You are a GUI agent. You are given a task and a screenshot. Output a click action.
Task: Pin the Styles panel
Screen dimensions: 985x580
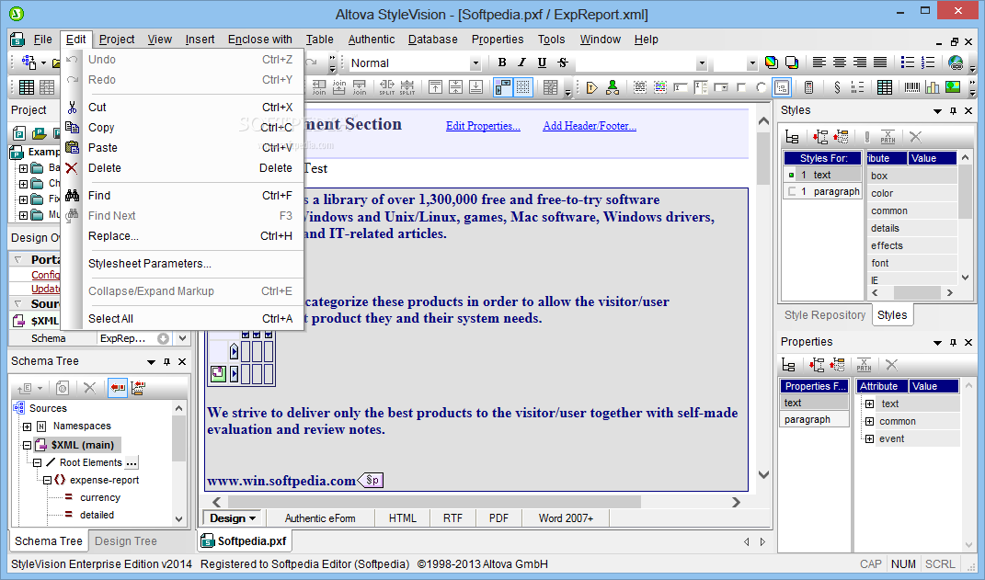point(953,110)
